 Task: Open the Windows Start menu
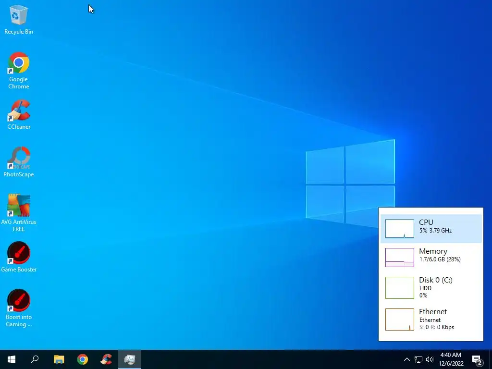tap(12, 359)
